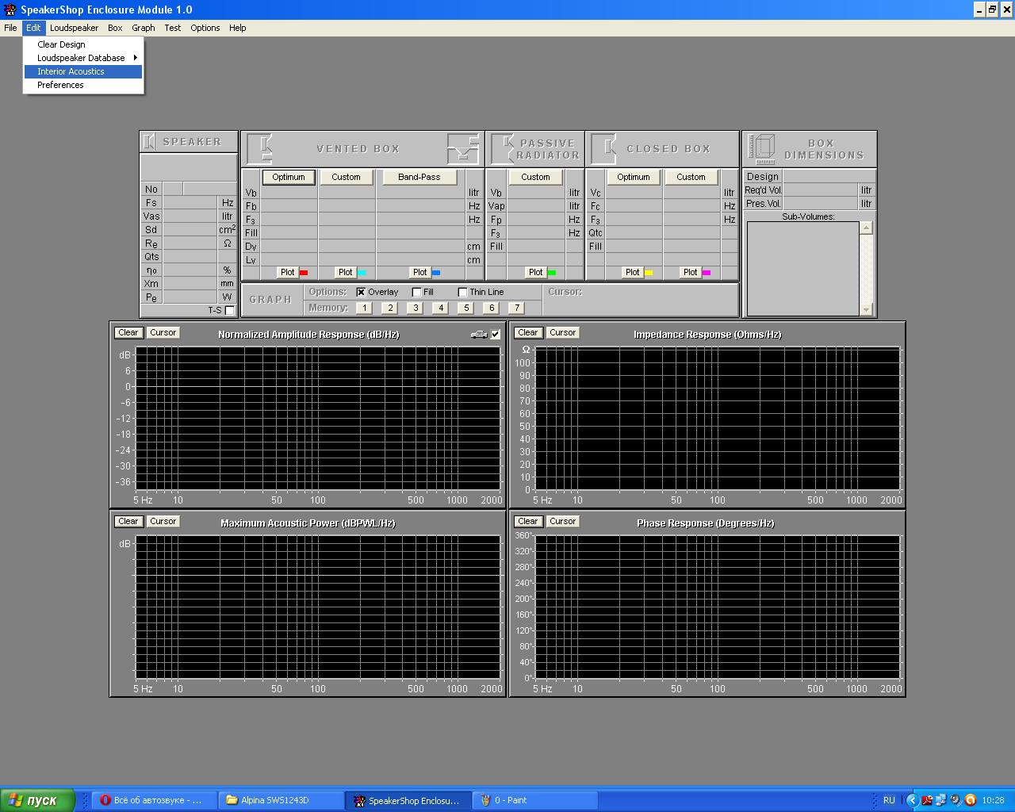Click the band-pass box icon
Viewport: 1015px width, 812px height.
click(463, 148)
